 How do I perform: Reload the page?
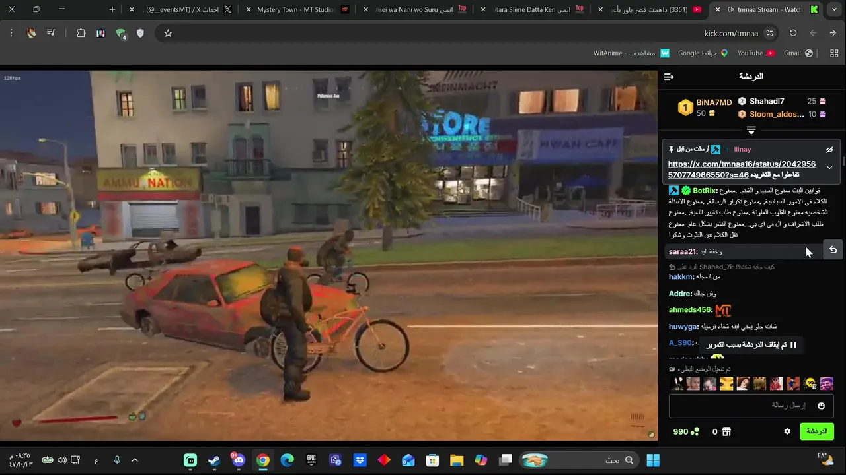tap(793, 33)
